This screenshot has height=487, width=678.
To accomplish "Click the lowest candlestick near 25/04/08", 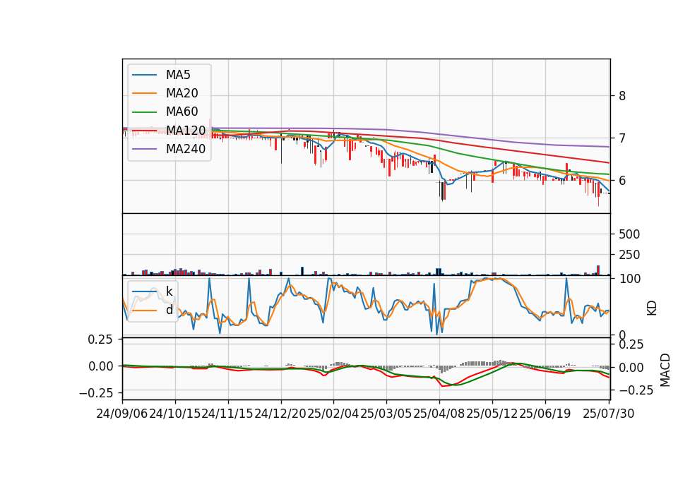I will pos(442,191).
